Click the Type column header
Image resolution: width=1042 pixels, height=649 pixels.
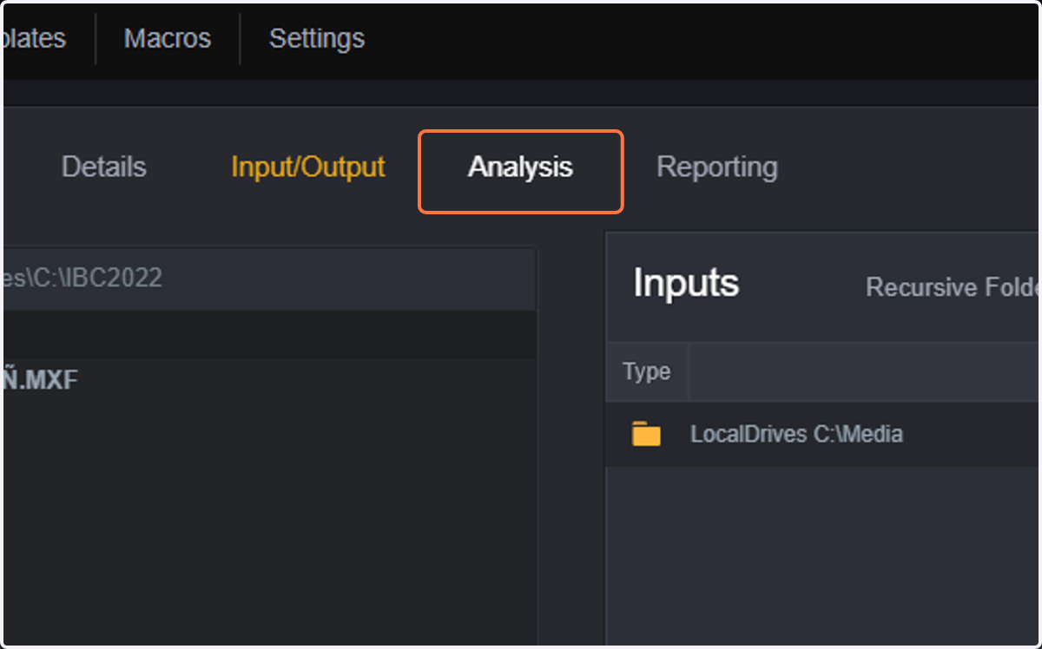(647, 371)
